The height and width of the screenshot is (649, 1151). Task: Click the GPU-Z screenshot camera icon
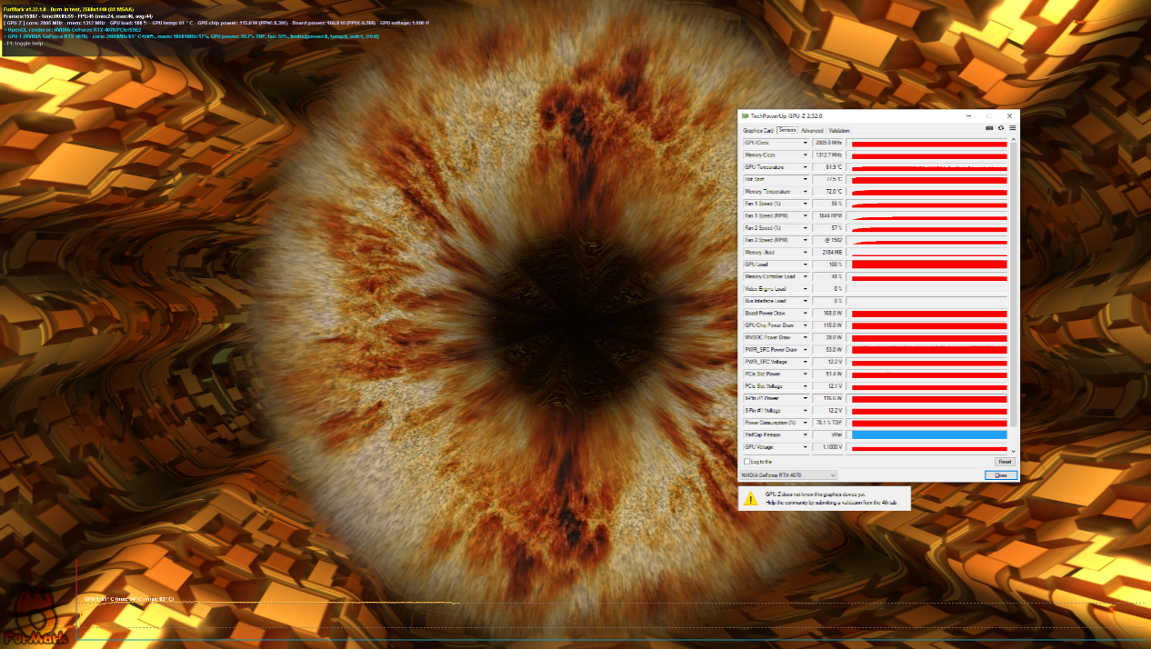(x=989, y=129)
